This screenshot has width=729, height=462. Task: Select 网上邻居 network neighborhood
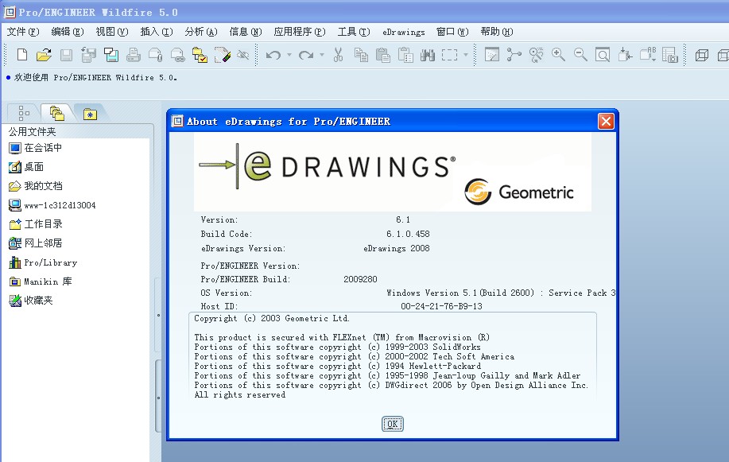35,243
